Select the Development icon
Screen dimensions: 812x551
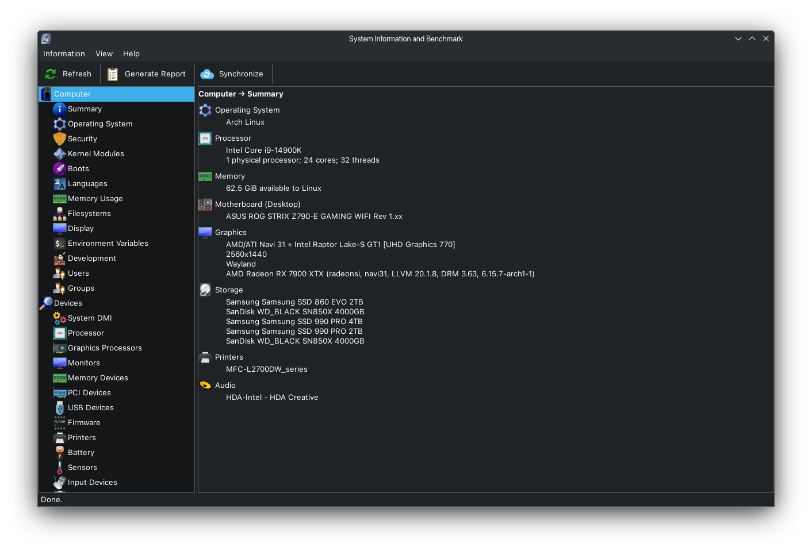point(59,258)
